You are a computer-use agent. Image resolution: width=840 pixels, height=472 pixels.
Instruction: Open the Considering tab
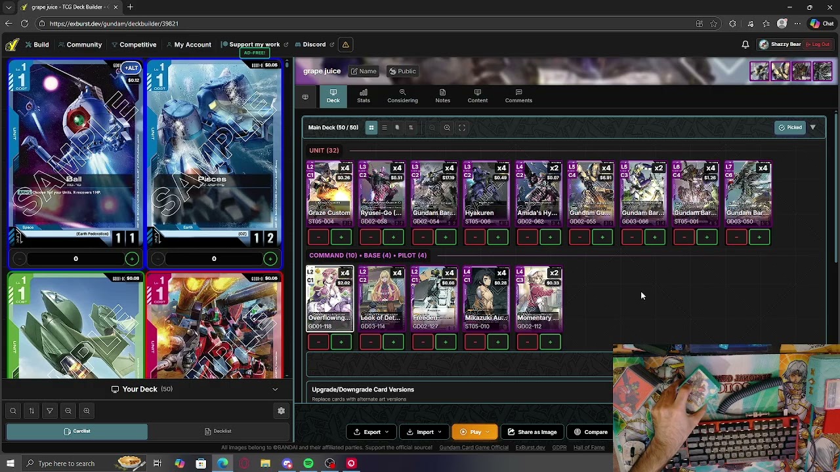pos(402,96)
